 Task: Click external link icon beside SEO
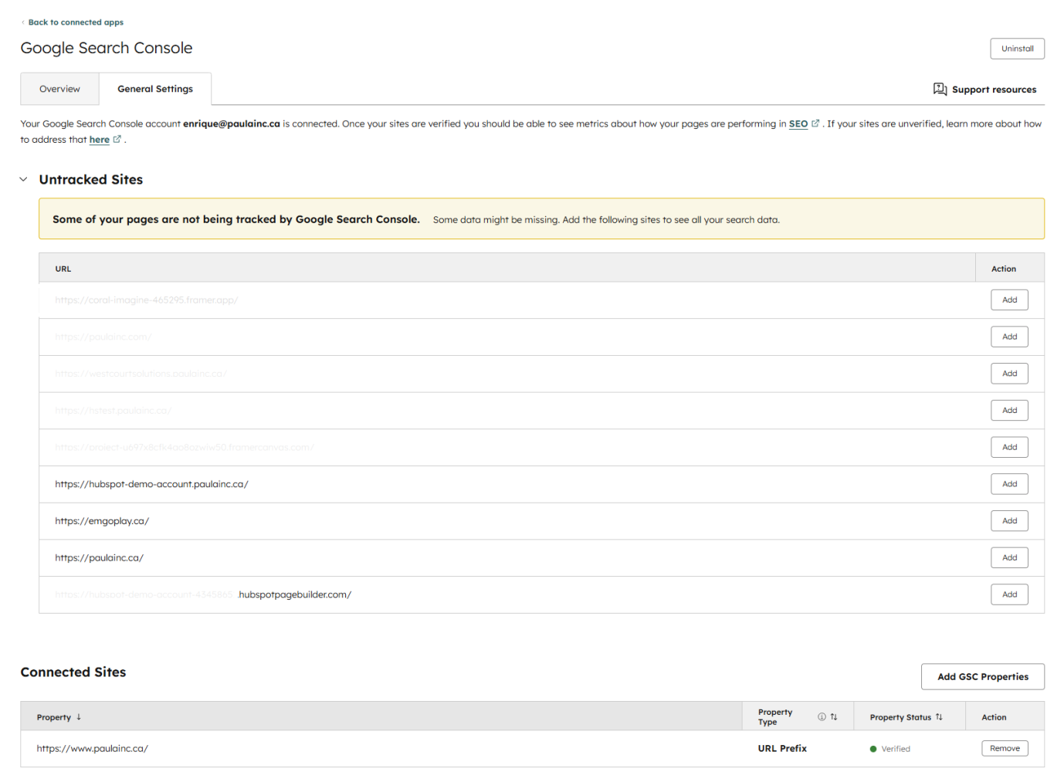[x=815, y=124]
